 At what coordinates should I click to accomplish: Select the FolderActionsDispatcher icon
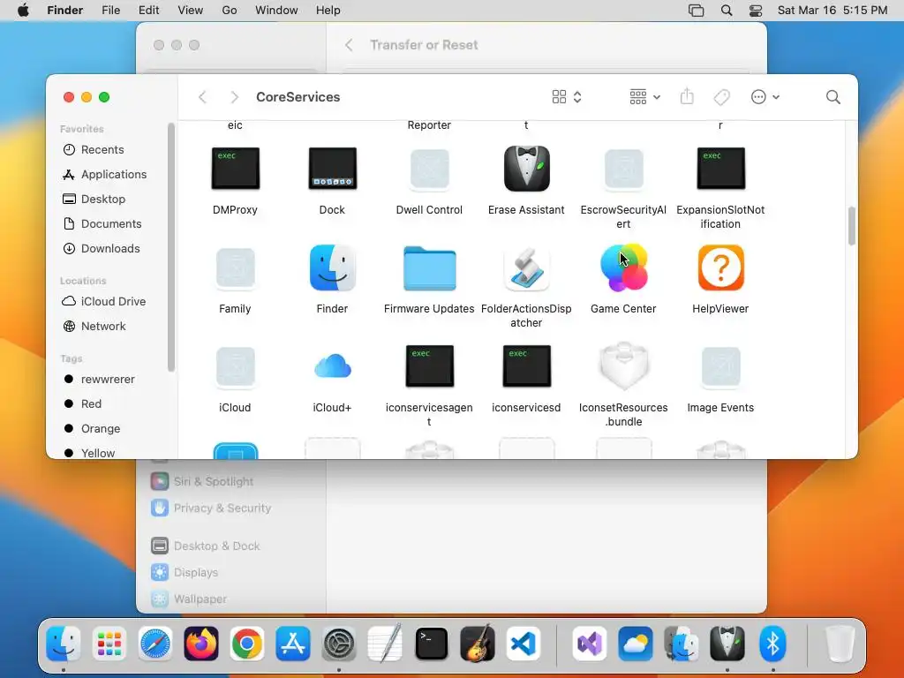(526, 267)
